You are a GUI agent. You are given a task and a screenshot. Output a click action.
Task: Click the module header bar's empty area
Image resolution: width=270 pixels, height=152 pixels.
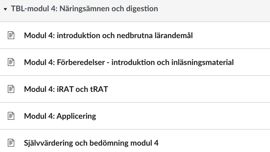[214, 11]
